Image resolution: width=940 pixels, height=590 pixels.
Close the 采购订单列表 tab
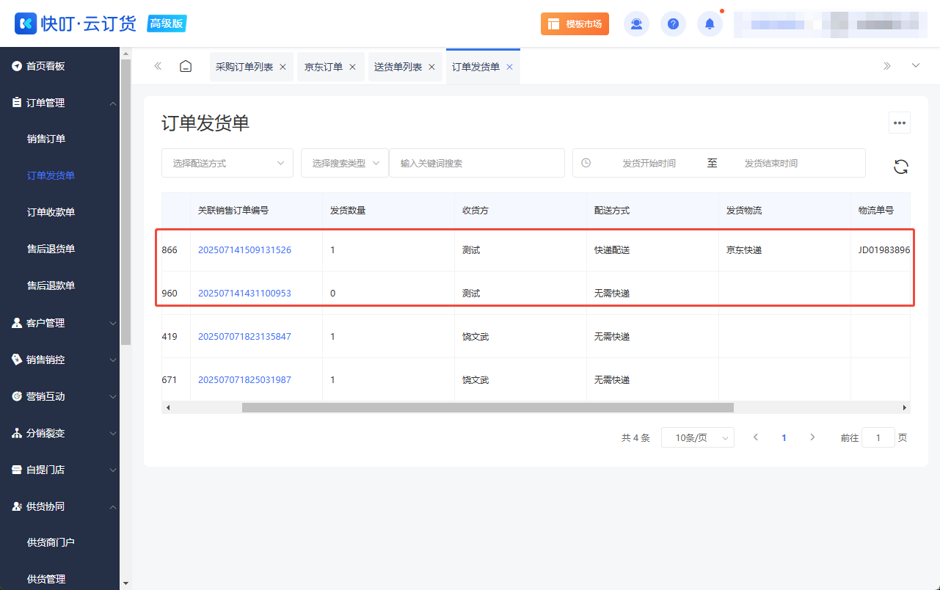[283, 67]
